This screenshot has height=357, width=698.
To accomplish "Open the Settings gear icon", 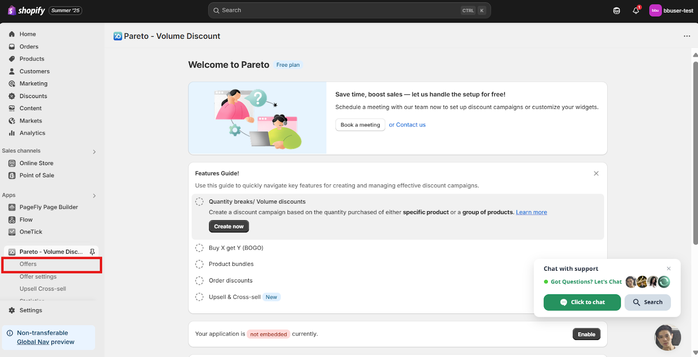I will click(x=12, y=310).
